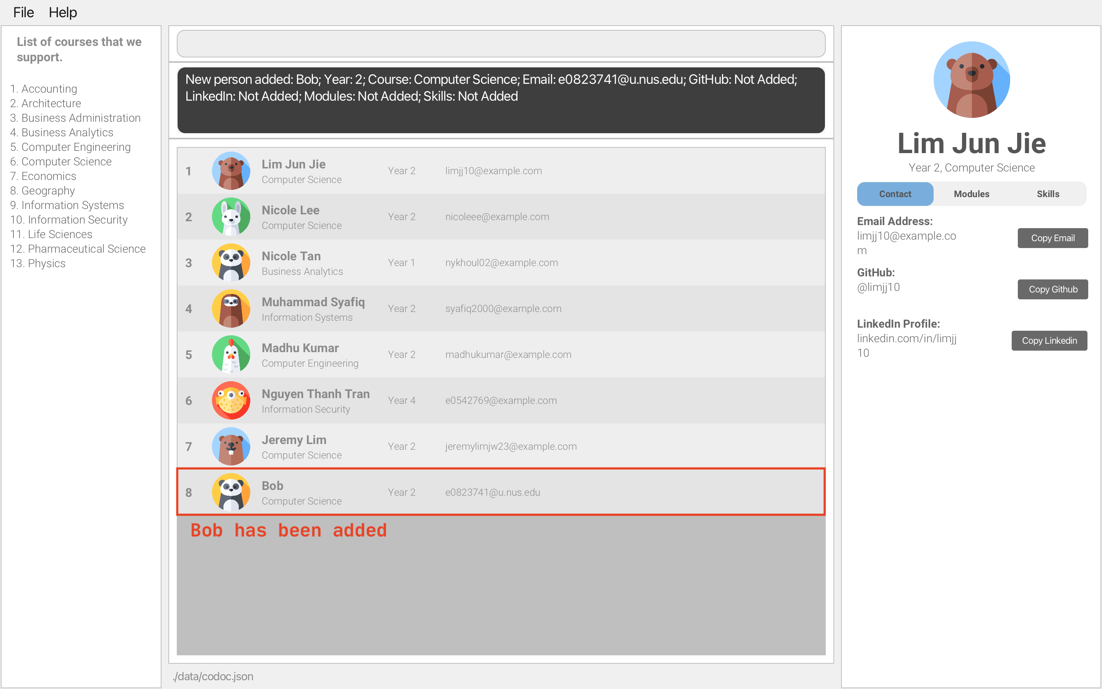1102x689 pixels.
Task: Switch to the Modules tab
Action: [972, 194]
